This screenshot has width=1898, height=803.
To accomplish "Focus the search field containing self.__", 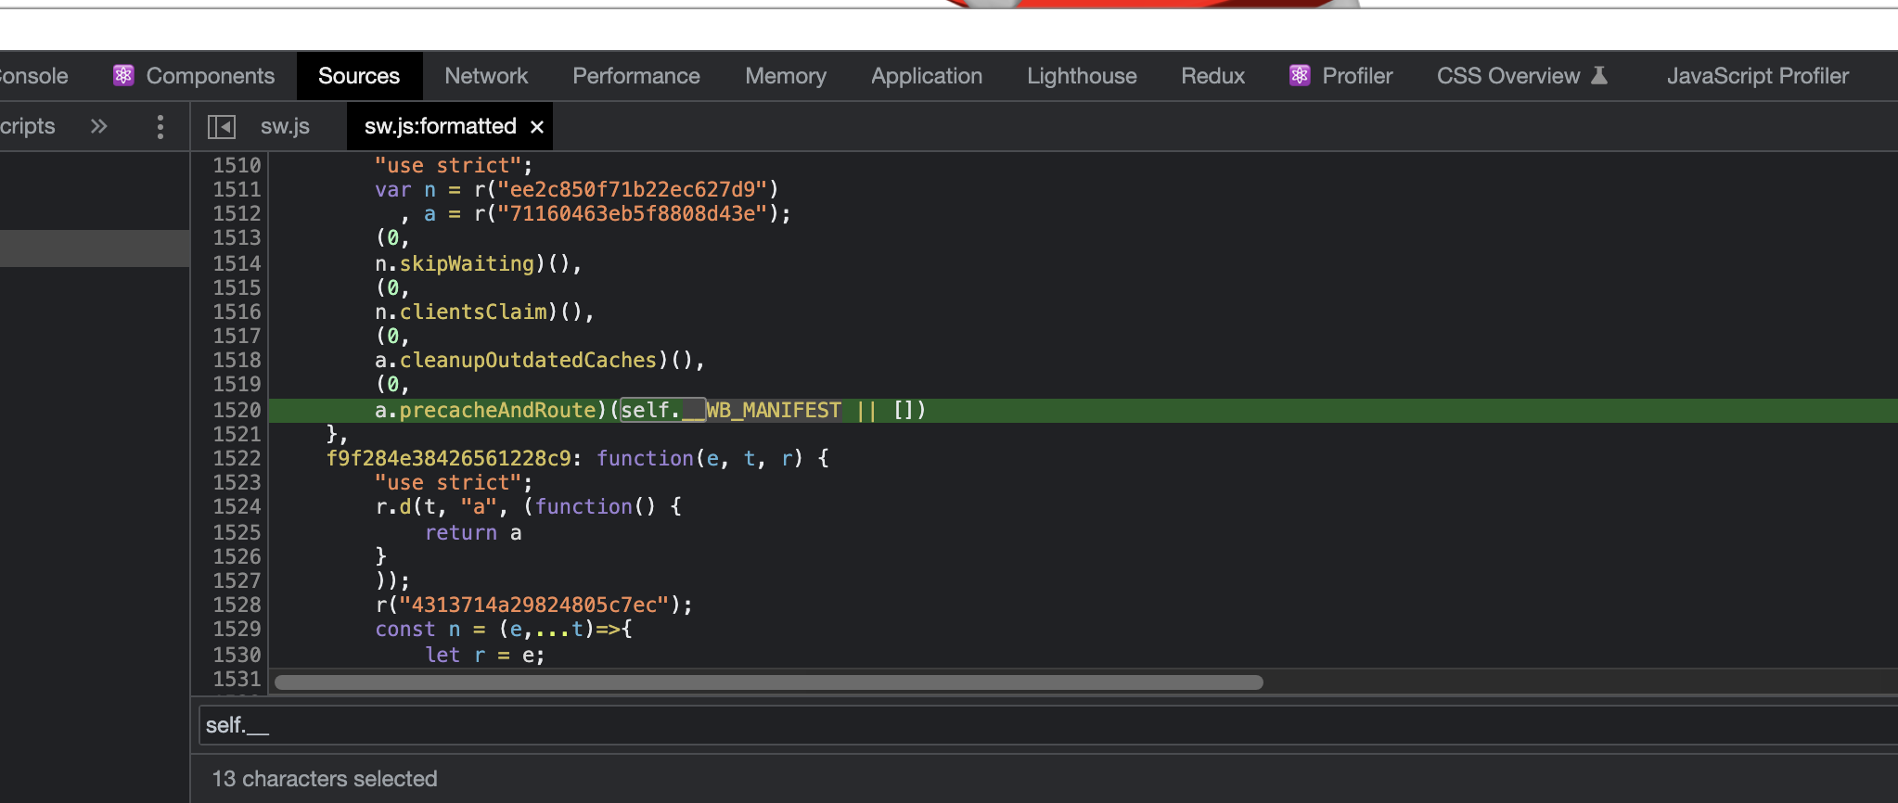I will [x=1048, y=725].
